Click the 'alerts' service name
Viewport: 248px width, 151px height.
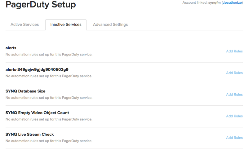(11, 48)
